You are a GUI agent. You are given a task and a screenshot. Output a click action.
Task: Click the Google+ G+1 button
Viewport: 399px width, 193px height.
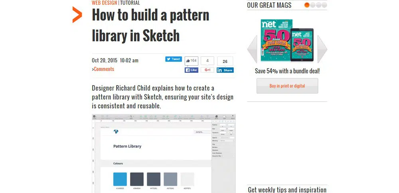click(207, 70)
